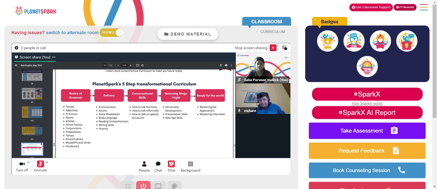437x189 pixels.
Task: Expand microphone options chevron
Action: point(47,162)
